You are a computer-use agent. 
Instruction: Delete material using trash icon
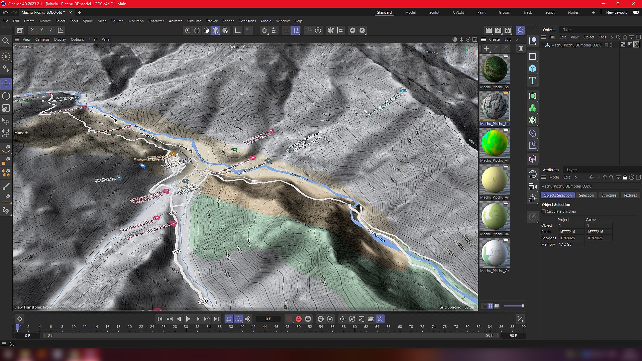(521, 48)
